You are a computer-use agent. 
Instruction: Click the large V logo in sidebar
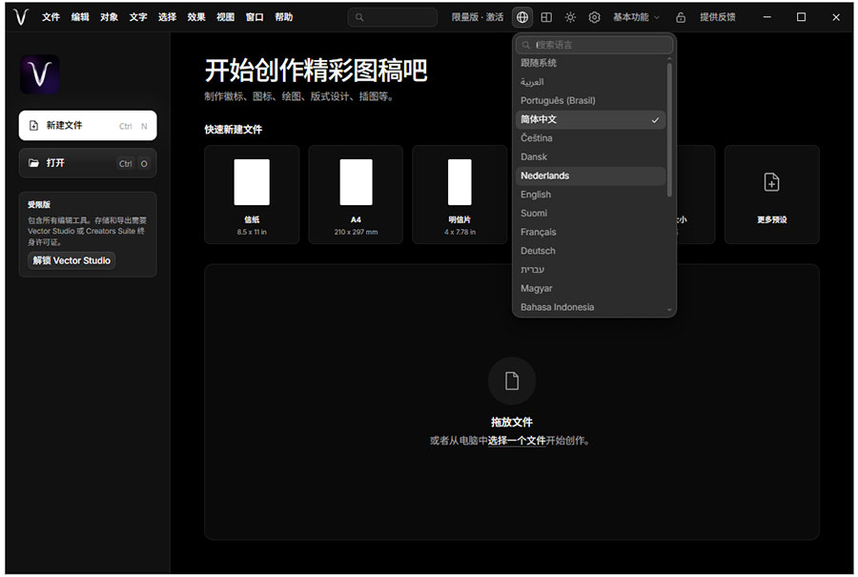point(40,74)
